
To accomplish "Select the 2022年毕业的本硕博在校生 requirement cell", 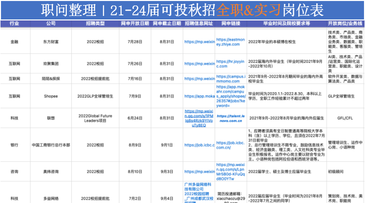I will pos(286,42).
